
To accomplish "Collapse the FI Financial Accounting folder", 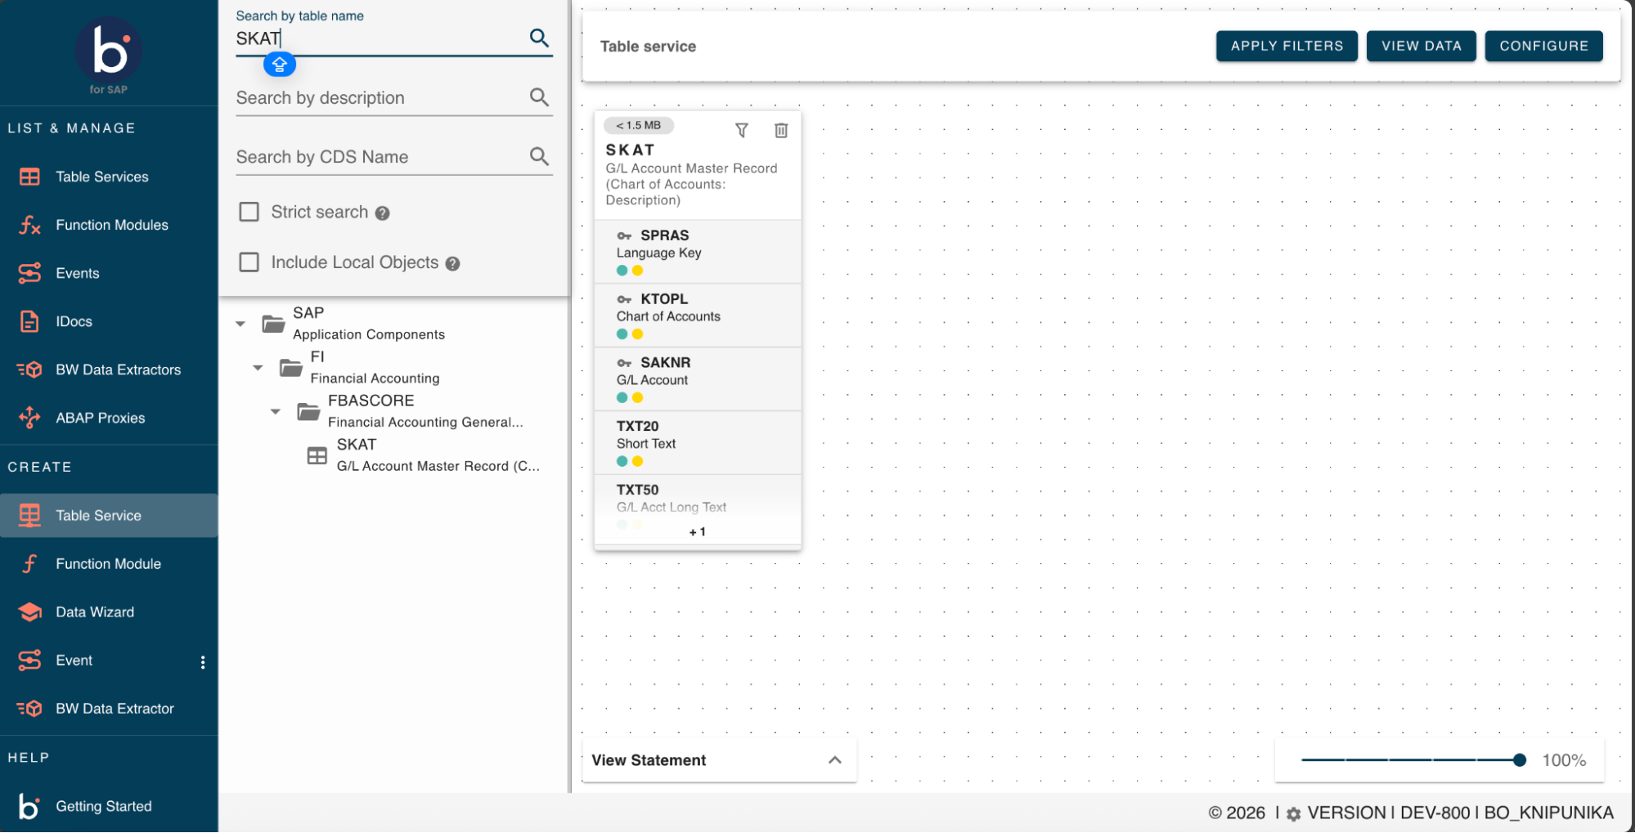I will click(x=258, y=368).
